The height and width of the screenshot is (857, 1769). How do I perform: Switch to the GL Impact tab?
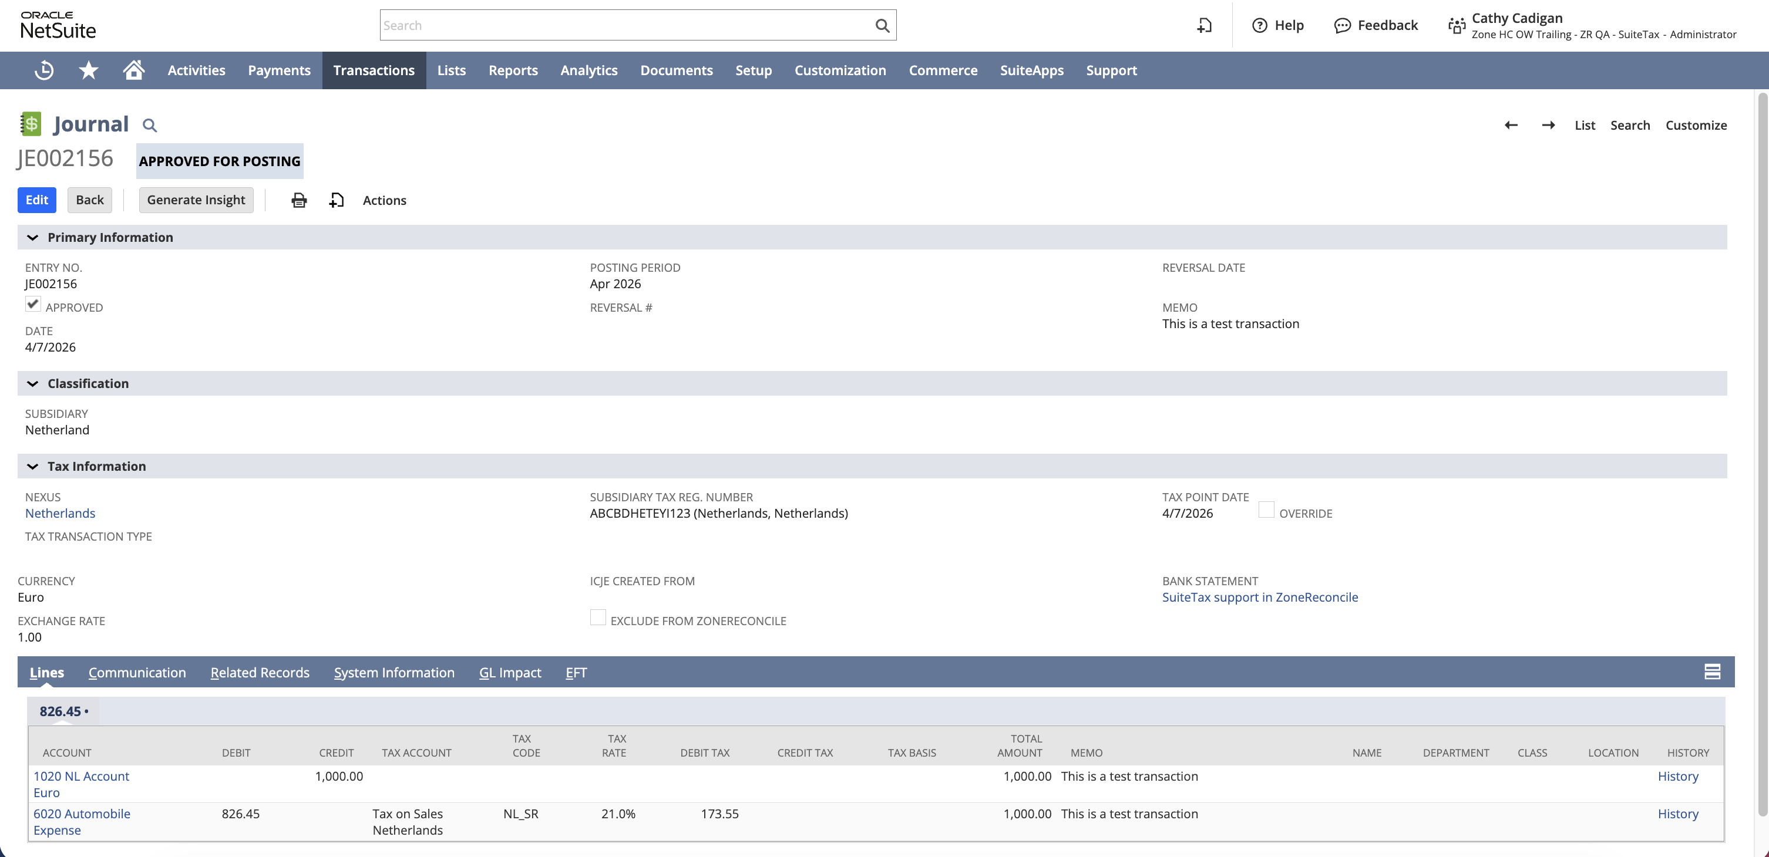[x=510, y=673]
